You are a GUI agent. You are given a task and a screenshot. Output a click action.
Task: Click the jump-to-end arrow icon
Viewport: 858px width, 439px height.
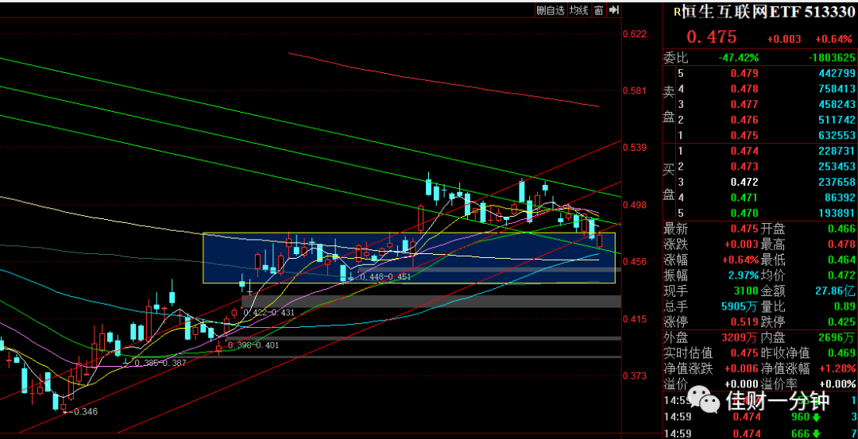[x=614, y=10]
